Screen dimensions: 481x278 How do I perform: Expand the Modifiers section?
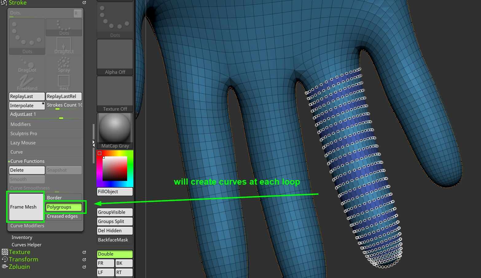click(x=21, y=124)
